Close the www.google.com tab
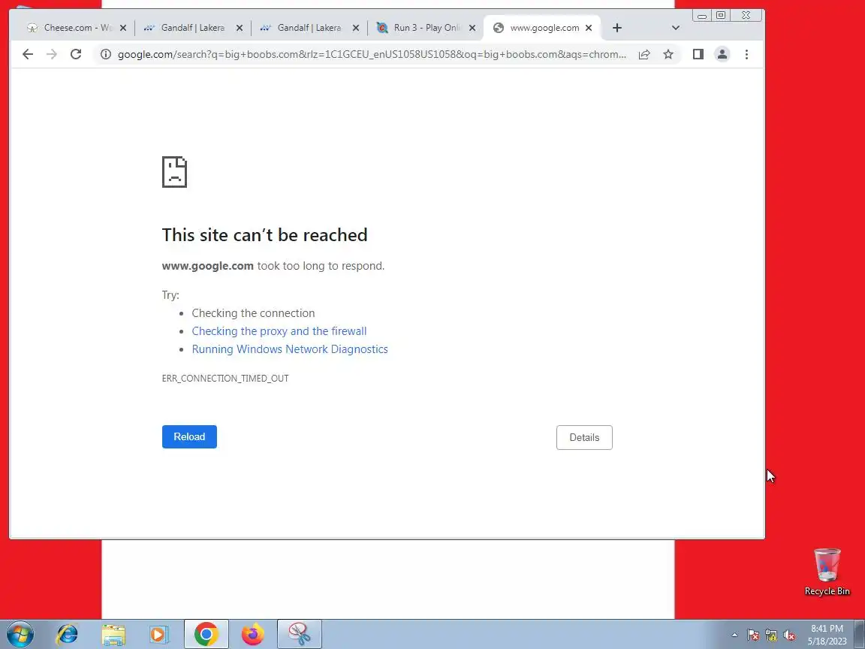 (x=589, y=28)
